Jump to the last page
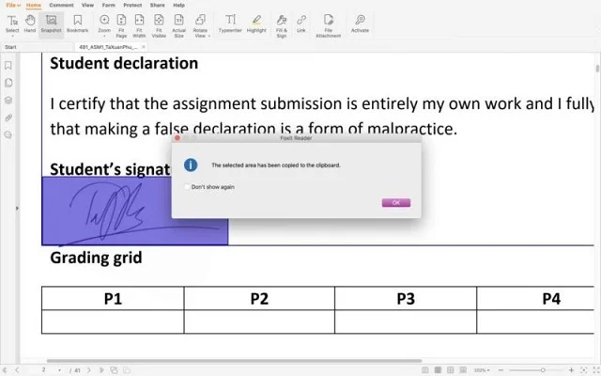This screenshot has width=601, height=376. (101, 370)
